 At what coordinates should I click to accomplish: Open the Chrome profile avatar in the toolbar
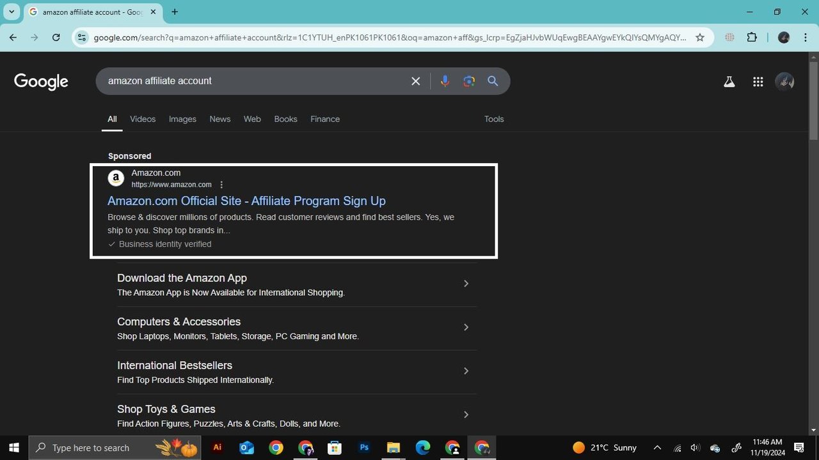click(784, 38)
